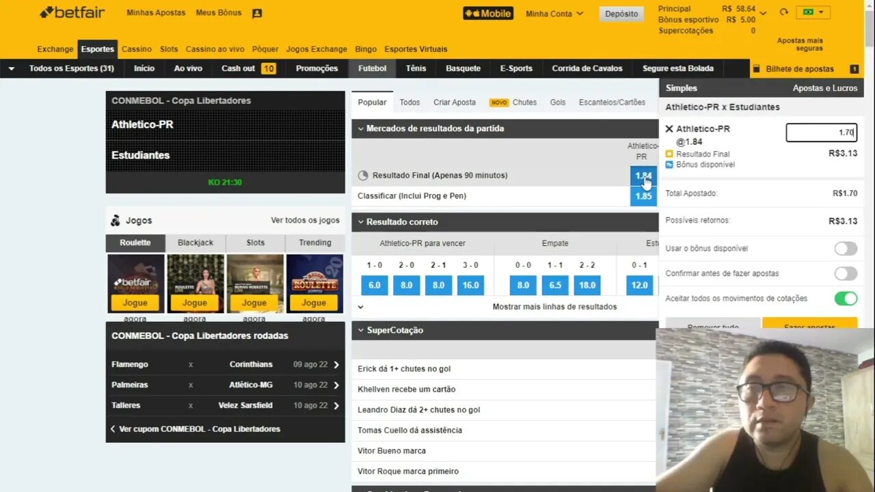875x492 pixels.
Task: Pick the 1 - 0 correct score at 6.0
Action: 375,285
